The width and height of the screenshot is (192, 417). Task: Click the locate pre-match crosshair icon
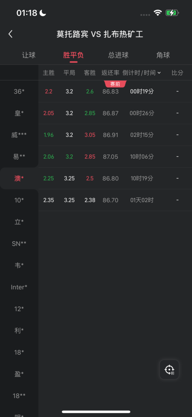coord(169,369)
